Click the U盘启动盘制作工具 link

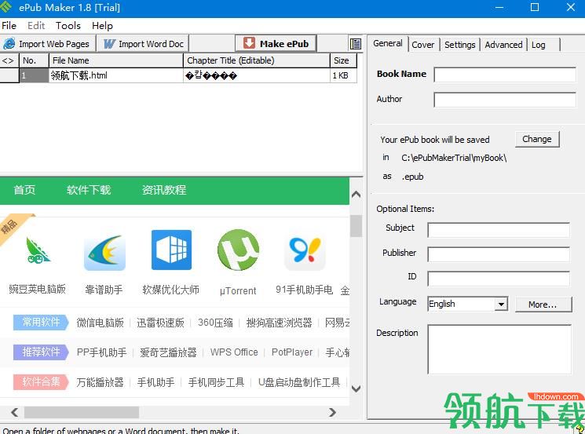click(299, 382)
